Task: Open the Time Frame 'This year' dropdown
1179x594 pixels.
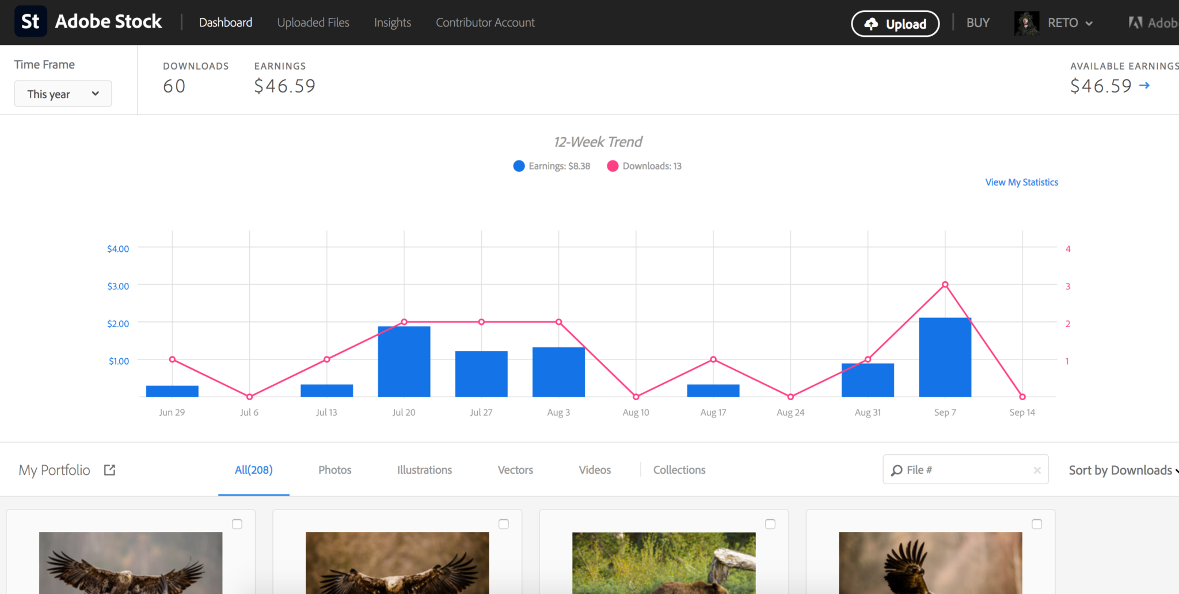Action: point(63,94)
